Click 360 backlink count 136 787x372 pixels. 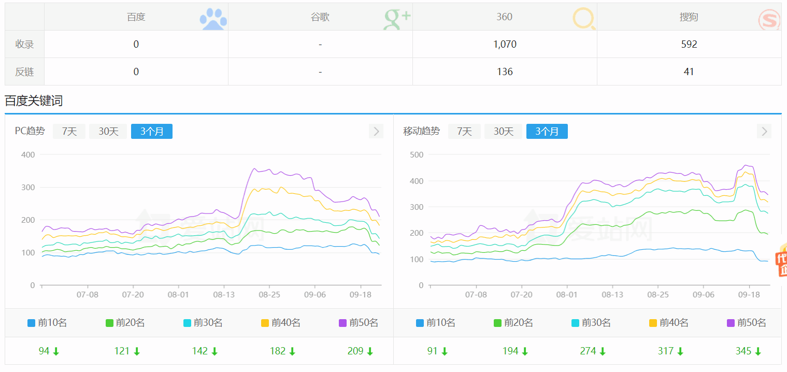click(x=505, y=71)
